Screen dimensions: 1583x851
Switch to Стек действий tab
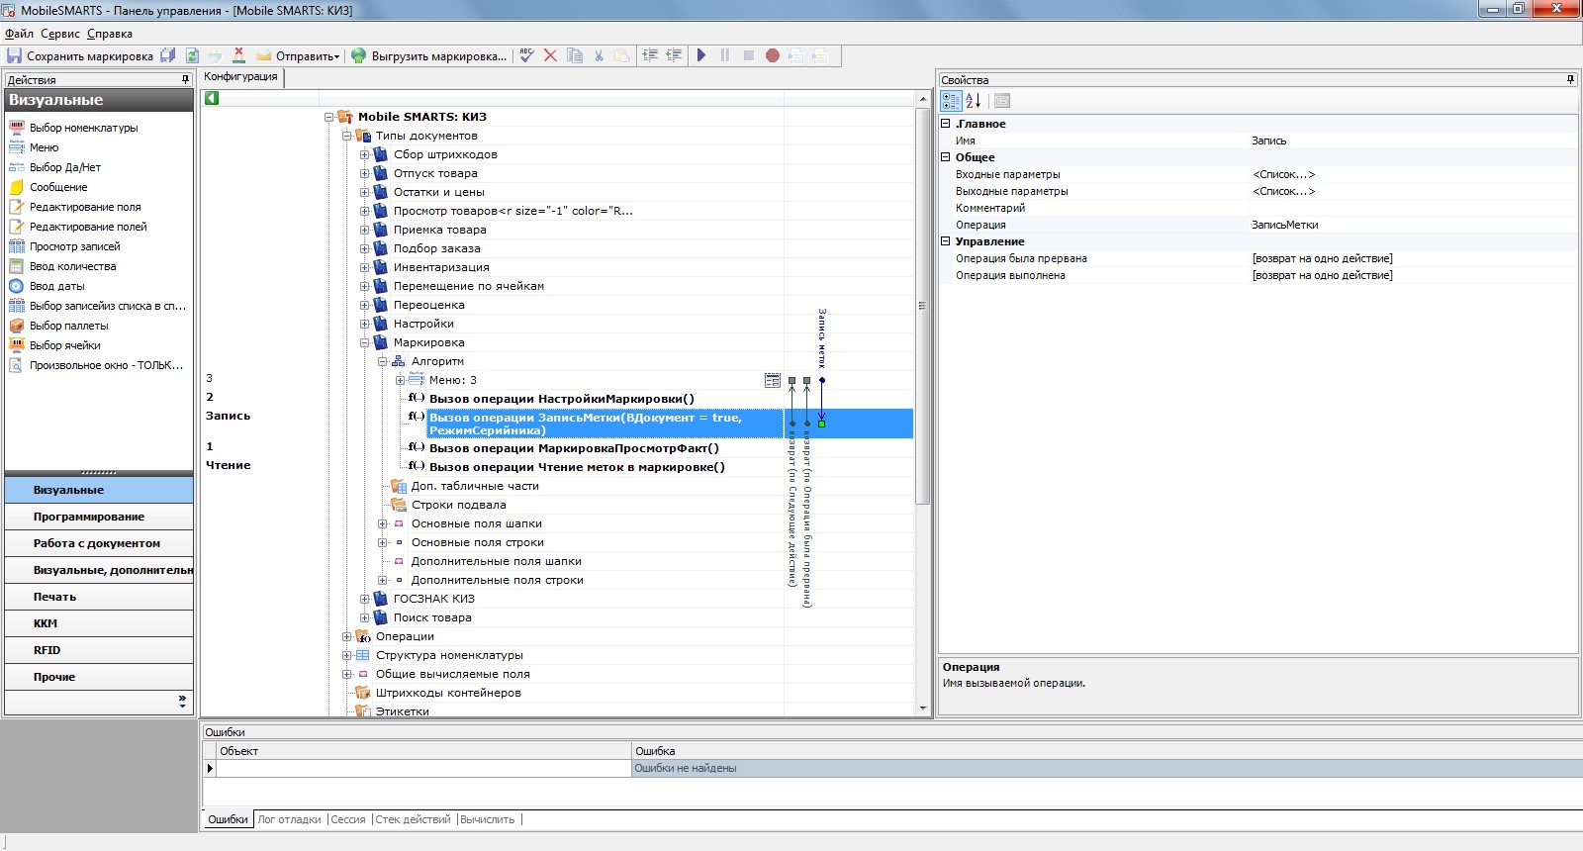[414, 819]
